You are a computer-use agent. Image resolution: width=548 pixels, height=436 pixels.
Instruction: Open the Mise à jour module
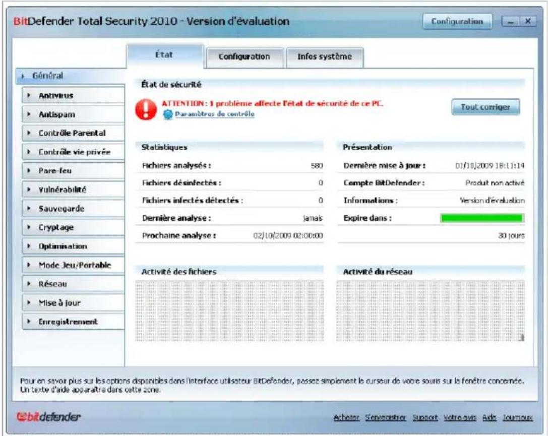coord(73,302)
